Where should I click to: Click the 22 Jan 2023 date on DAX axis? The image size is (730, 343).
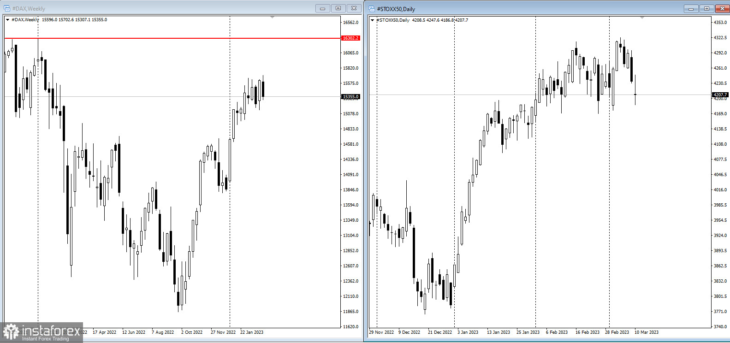[252, 332]
